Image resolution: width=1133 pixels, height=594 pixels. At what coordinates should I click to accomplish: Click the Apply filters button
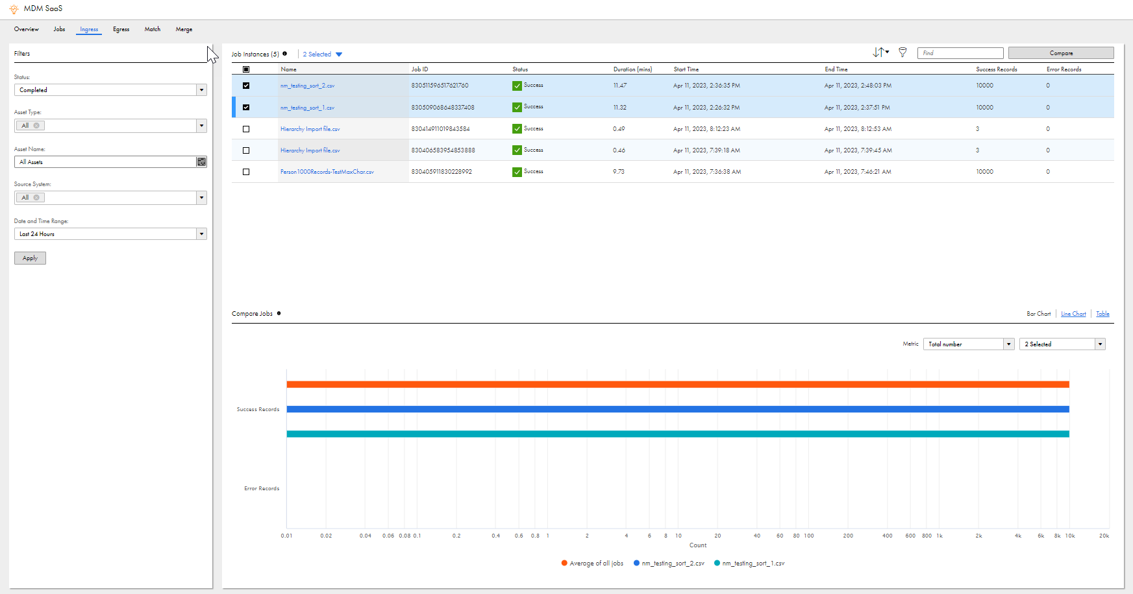30,258
